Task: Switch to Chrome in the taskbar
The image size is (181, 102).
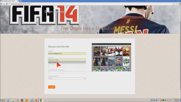Action: point(41,100)
